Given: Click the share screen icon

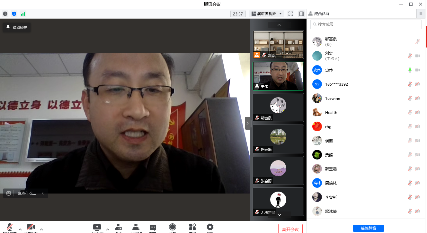Looking at the screenshot, I should click(x=97, y=228).
